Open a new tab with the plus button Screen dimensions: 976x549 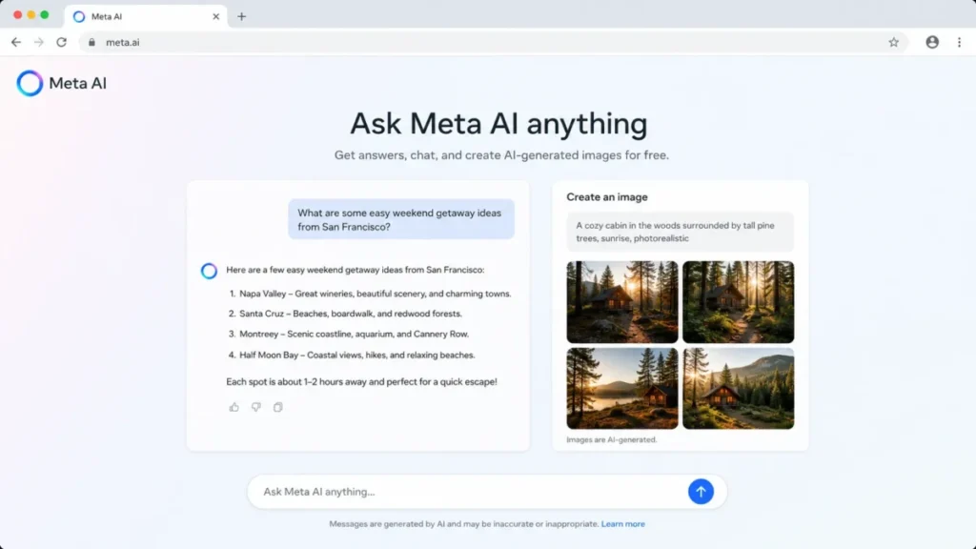tap(241, 17)
